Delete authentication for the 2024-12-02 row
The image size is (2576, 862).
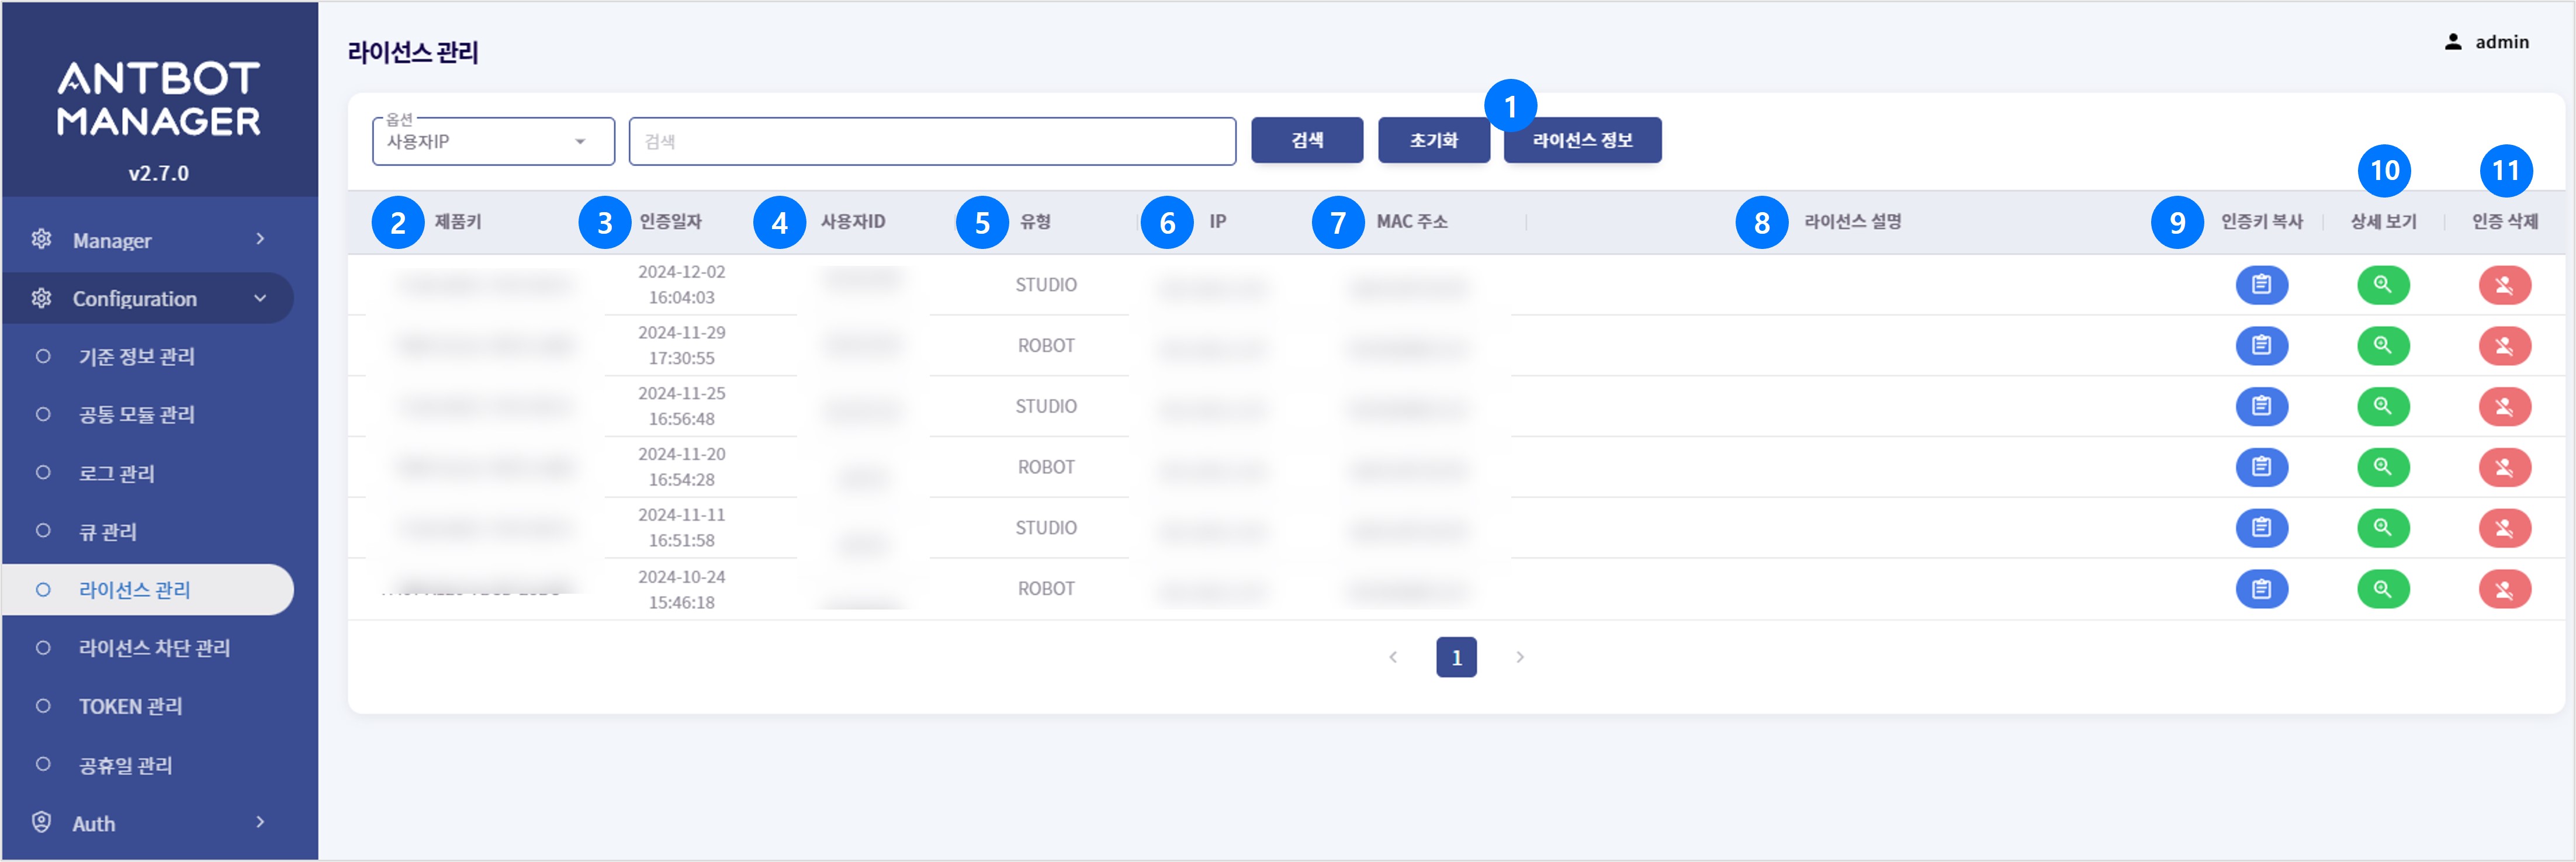click(x=2504, y=285)
